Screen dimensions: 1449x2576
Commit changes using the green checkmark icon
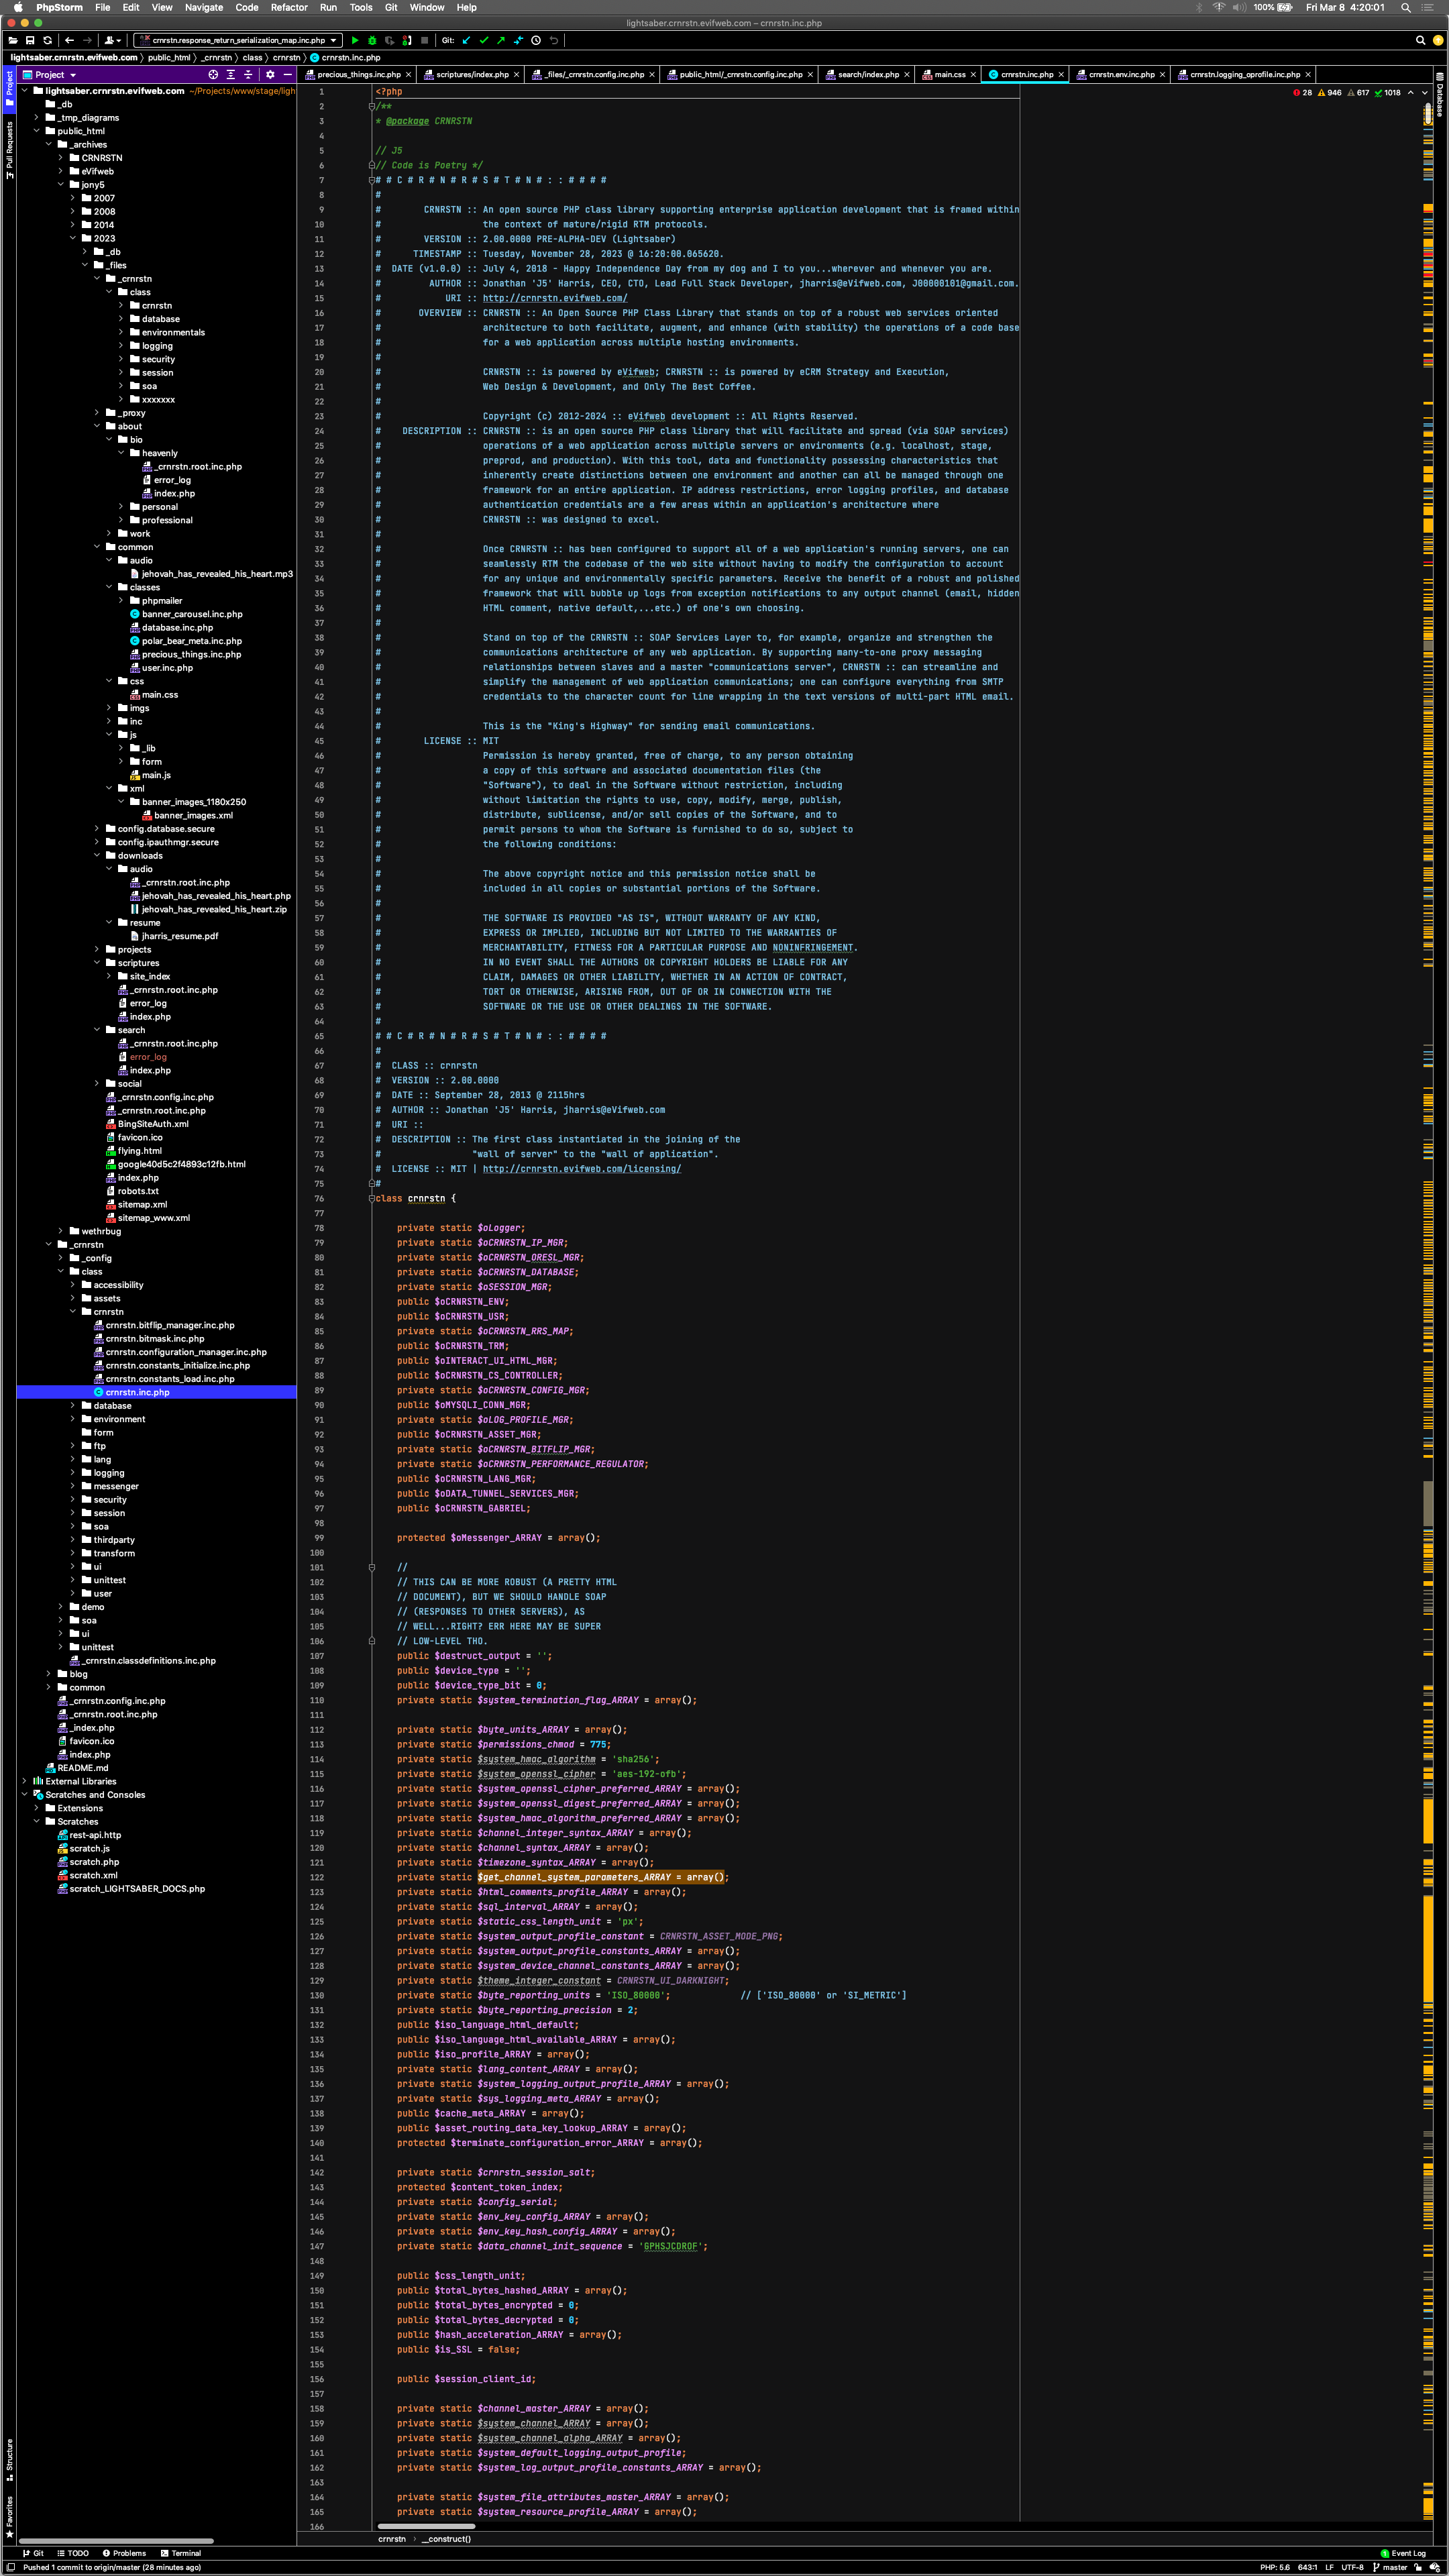[x=484, y=41]
